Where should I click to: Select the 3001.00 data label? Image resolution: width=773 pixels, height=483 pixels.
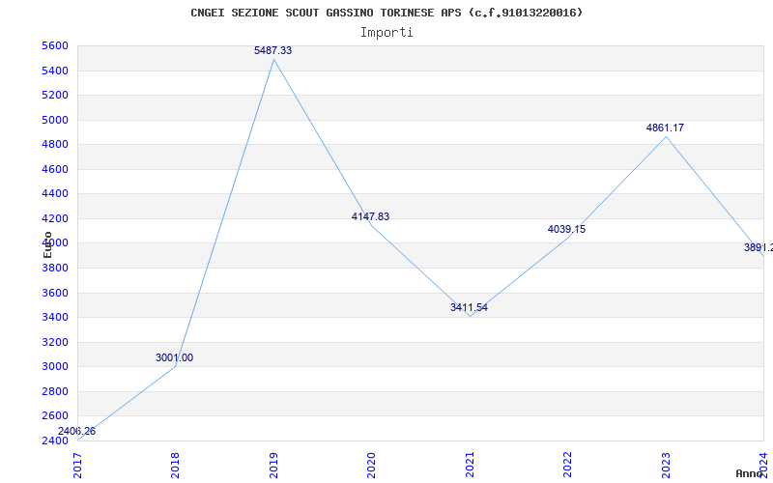point(174,357)
